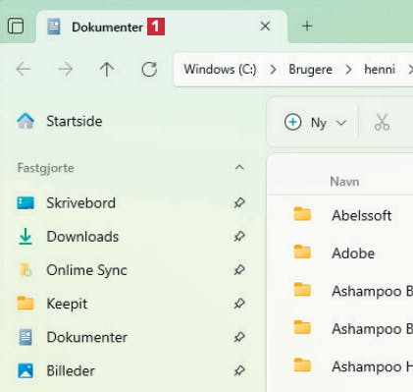Open Onlime Sync in the sidebar
The image size is (413, 392).
pos(86,270)
